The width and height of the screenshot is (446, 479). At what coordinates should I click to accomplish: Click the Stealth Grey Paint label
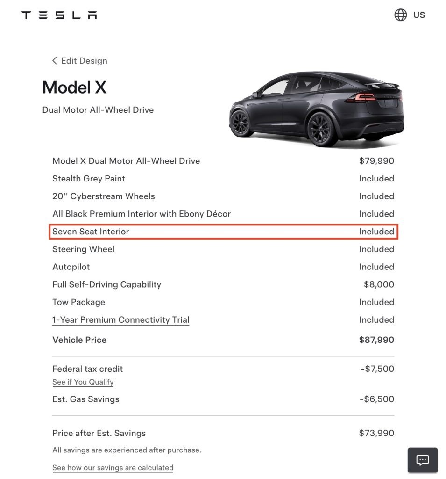(x=89, y=179)
